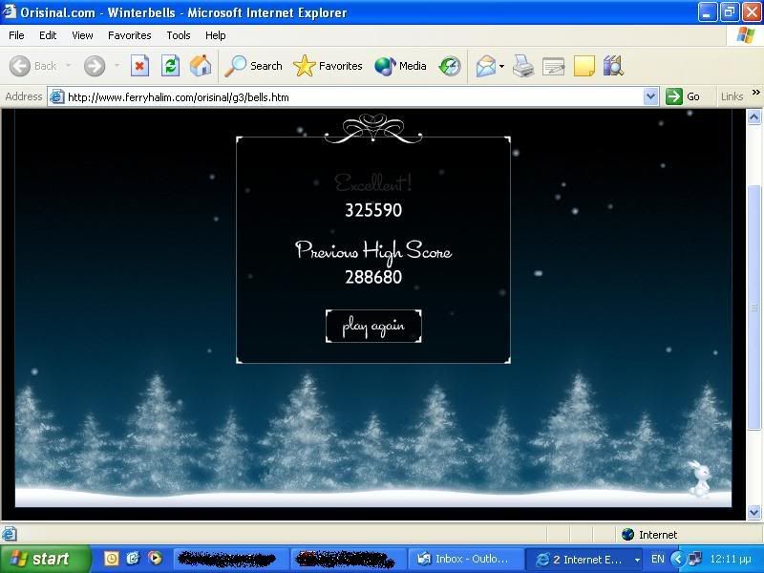Open the Edit menu
764x573 pixels.
point(48,35)
